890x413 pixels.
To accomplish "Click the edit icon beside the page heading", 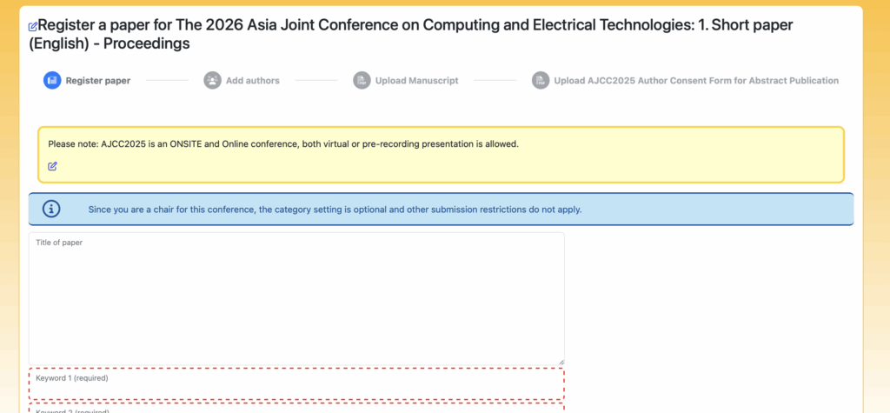I will (33, 26).
